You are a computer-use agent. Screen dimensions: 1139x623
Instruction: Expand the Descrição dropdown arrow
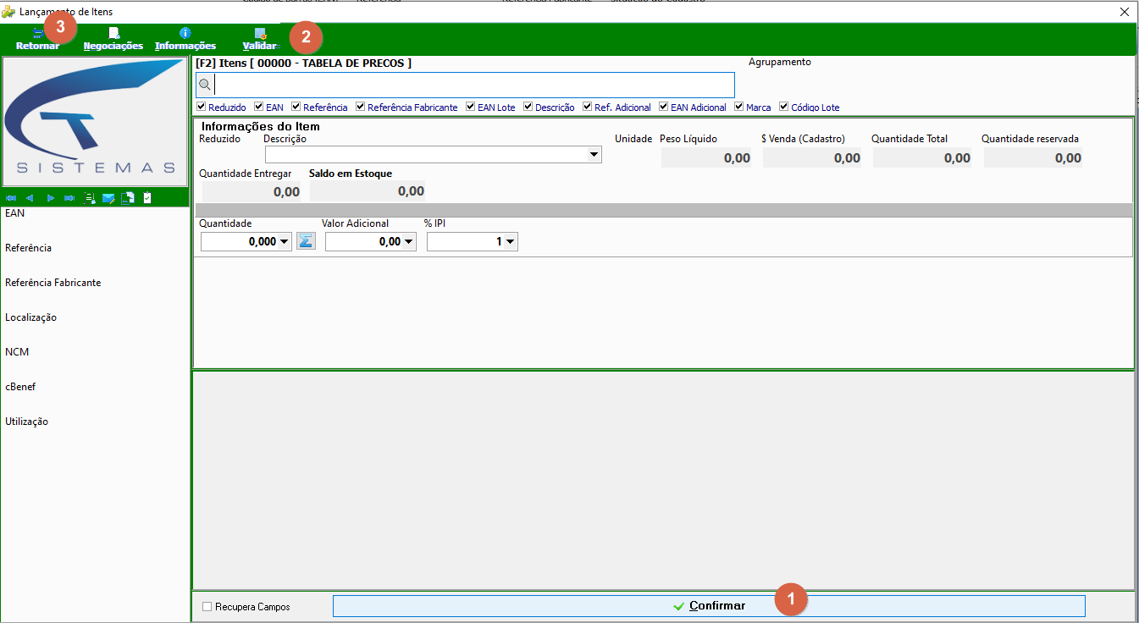click(594, 155)
